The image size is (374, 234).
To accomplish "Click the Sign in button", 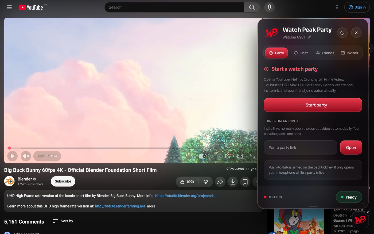I will [x=357, y=7].
